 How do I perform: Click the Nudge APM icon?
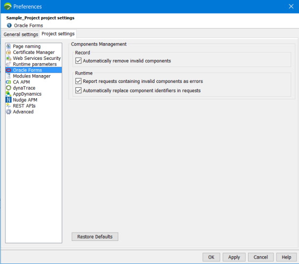[8, 100]
